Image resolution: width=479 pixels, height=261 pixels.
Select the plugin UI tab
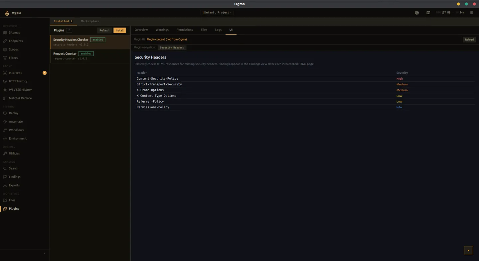point(231,30)
